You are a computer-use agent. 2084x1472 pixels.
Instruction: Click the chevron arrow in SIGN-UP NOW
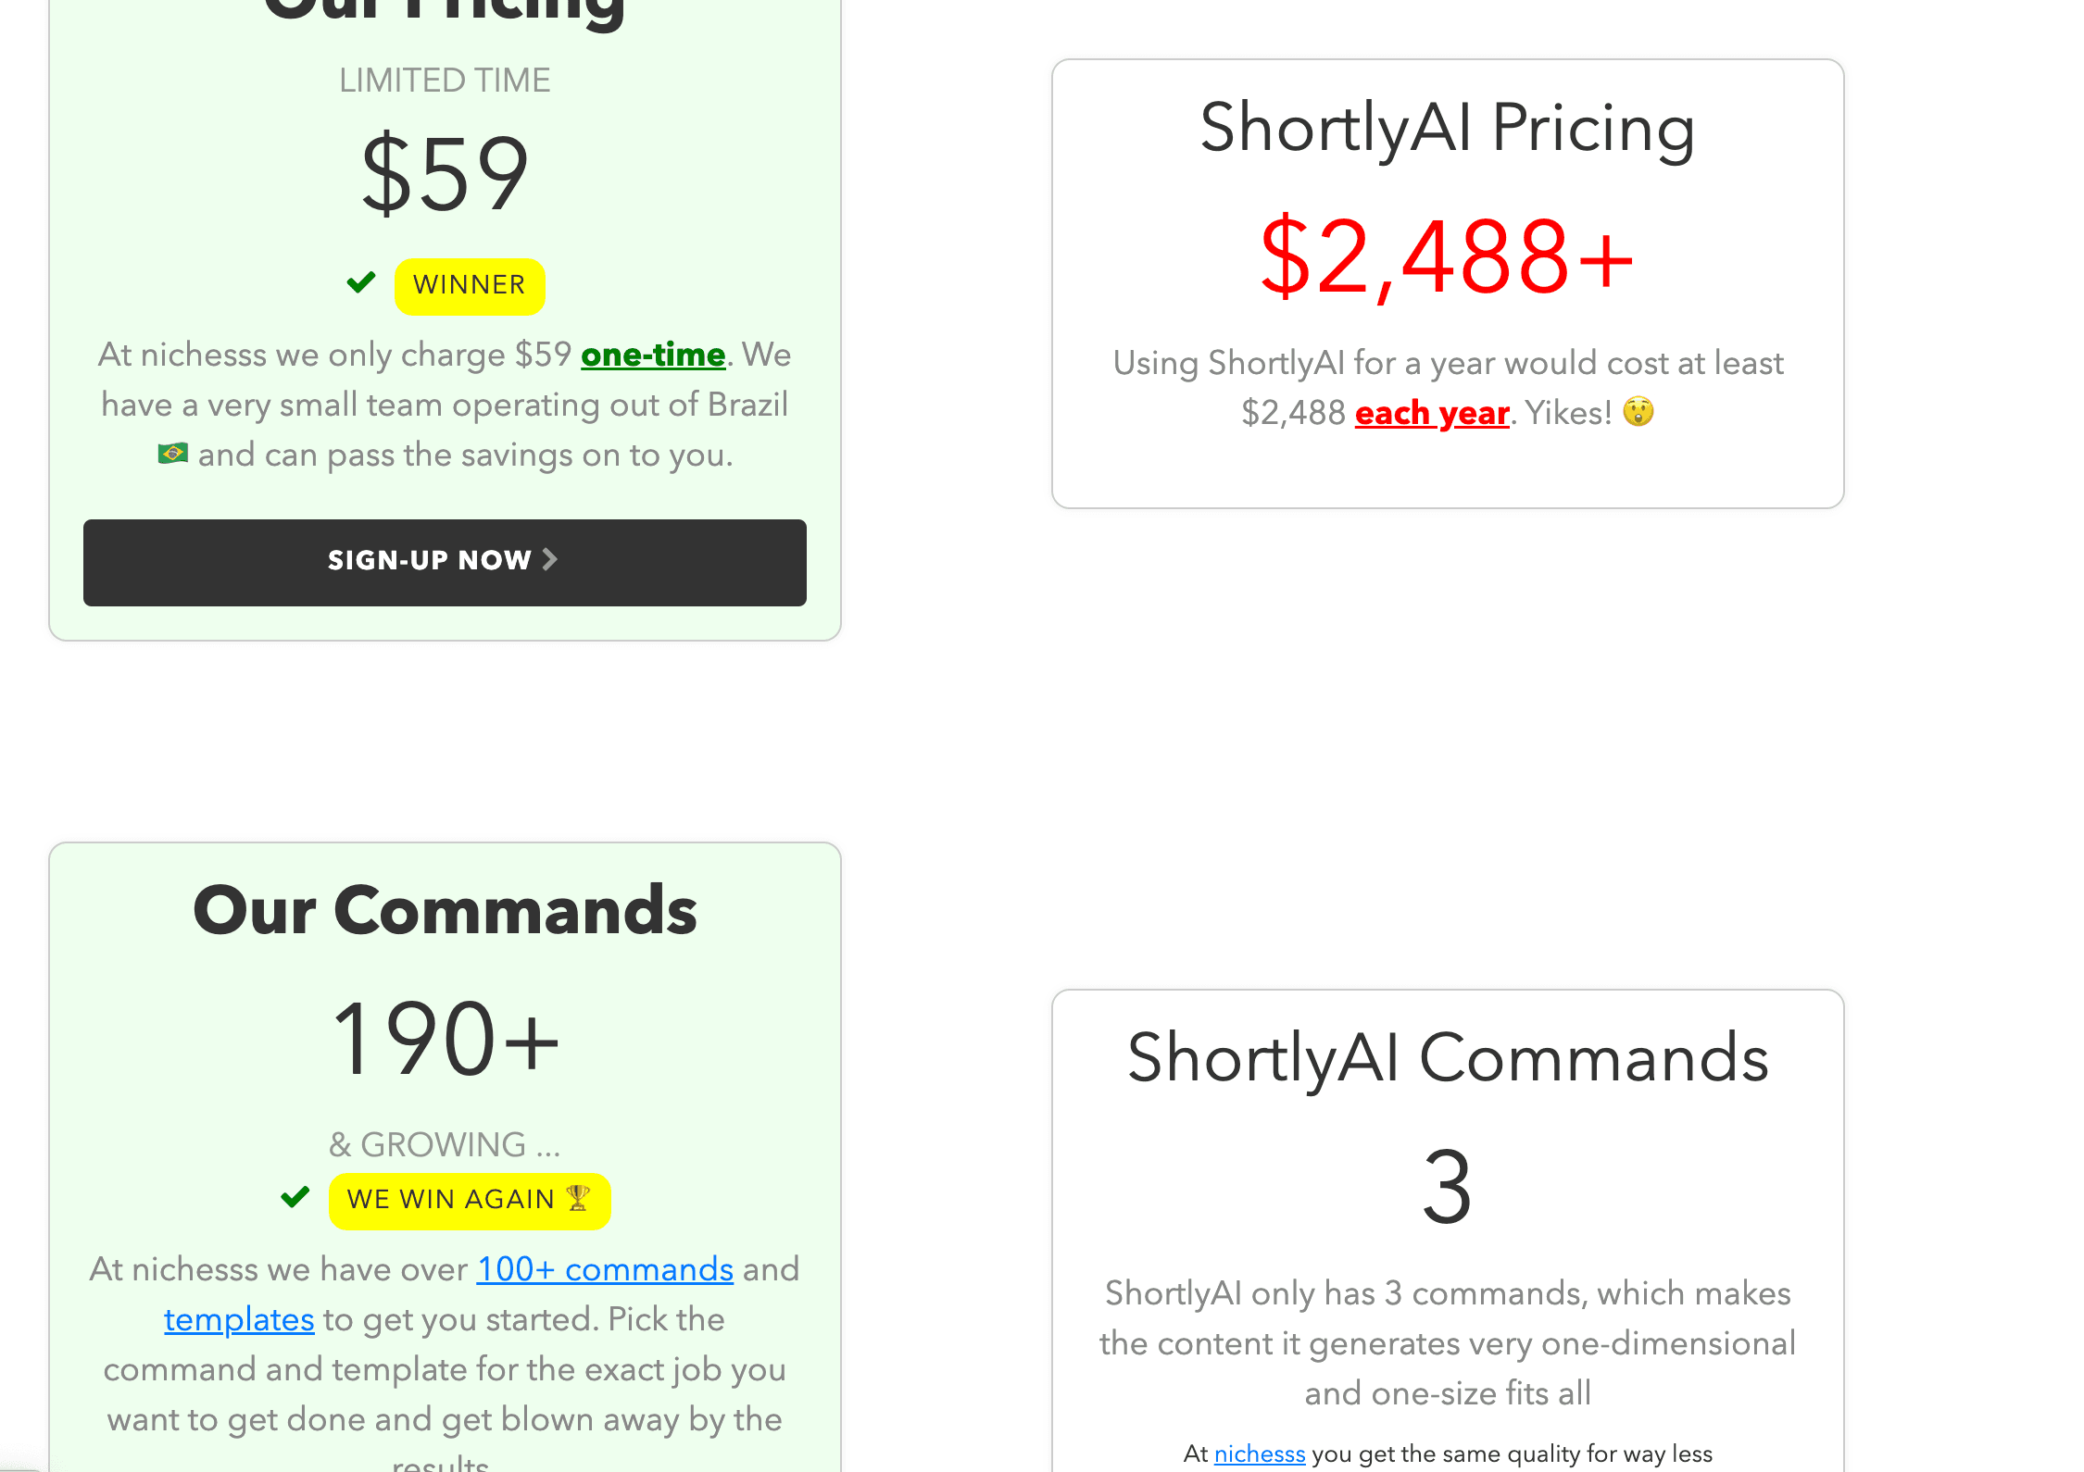550,559
